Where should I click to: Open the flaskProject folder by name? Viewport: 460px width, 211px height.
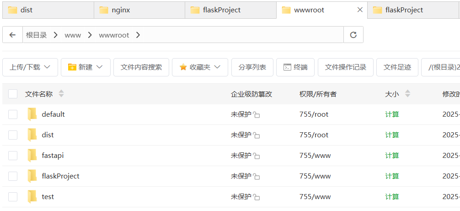60,176
